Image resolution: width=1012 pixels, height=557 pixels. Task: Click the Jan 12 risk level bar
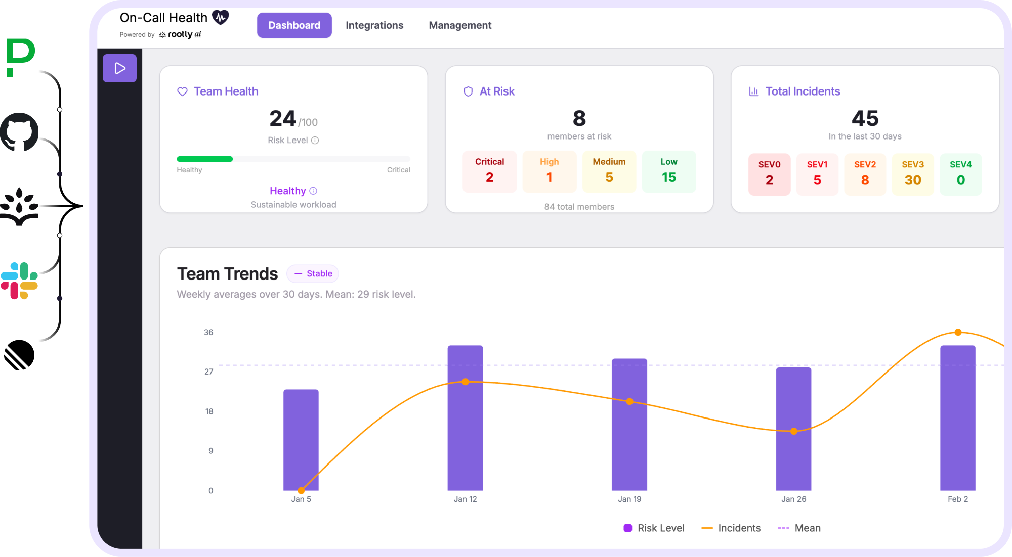click(465, 418)
